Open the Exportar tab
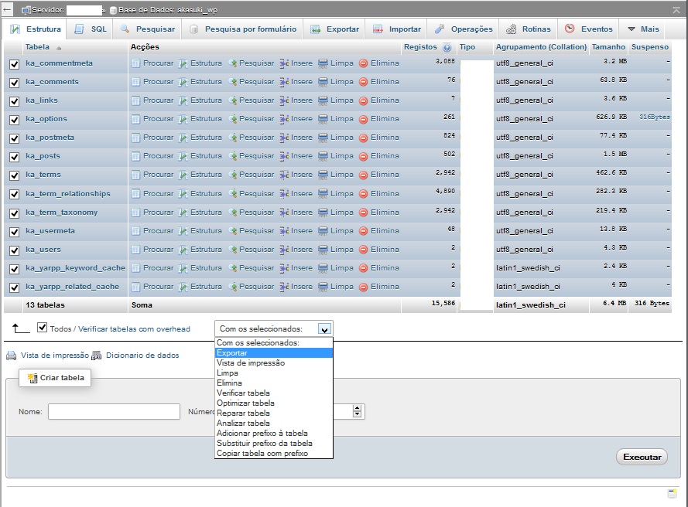Viewport: 688px width, 507px height. click(x=335, y=29)
